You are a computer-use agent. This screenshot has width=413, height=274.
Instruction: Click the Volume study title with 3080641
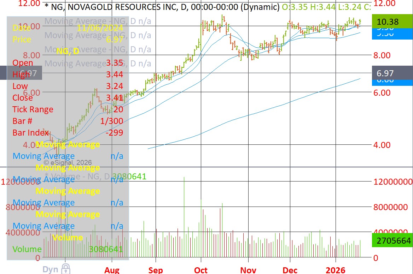tap(95, 176)
